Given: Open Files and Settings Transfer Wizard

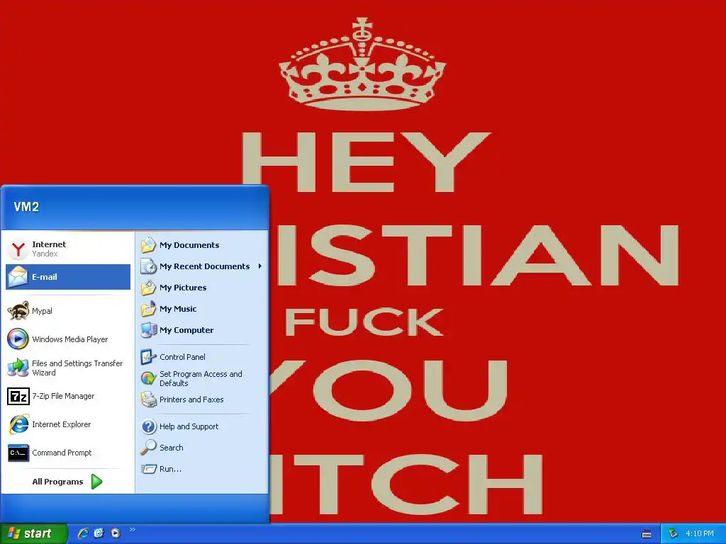Looking at the screenshot, I should [68, 368].
